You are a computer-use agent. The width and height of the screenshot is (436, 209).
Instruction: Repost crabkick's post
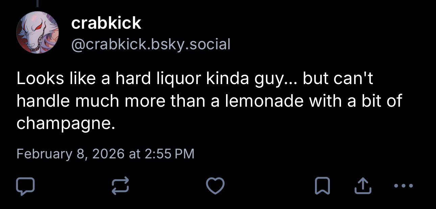click(120, 186)
